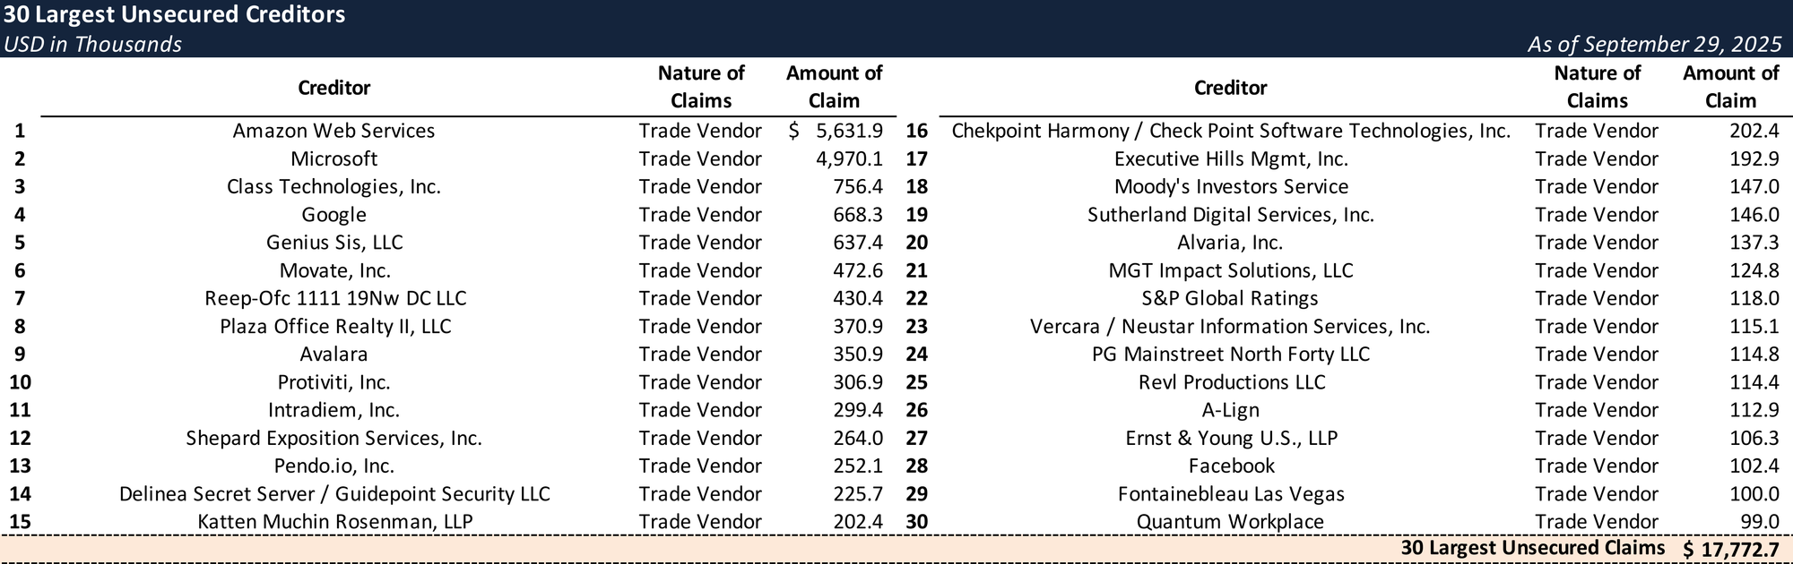
Task: Click the 5,631.9 claim amount
Action: coord(848,131)
